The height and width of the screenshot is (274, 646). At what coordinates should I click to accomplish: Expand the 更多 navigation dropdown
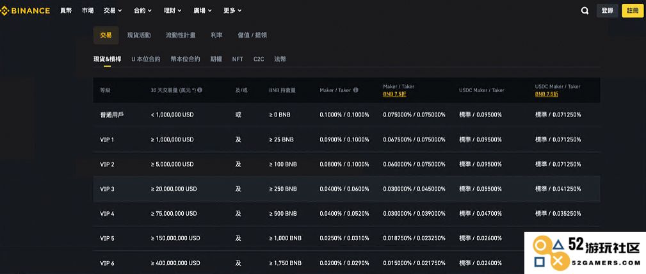[x=232, y=11]
